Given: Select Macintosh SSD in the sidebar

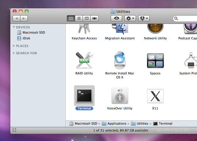Looking at the screenshot, I should coord(34,32).
